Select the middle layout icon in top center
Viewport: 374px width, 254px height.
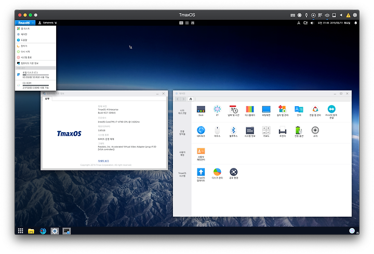pos(187,23)
